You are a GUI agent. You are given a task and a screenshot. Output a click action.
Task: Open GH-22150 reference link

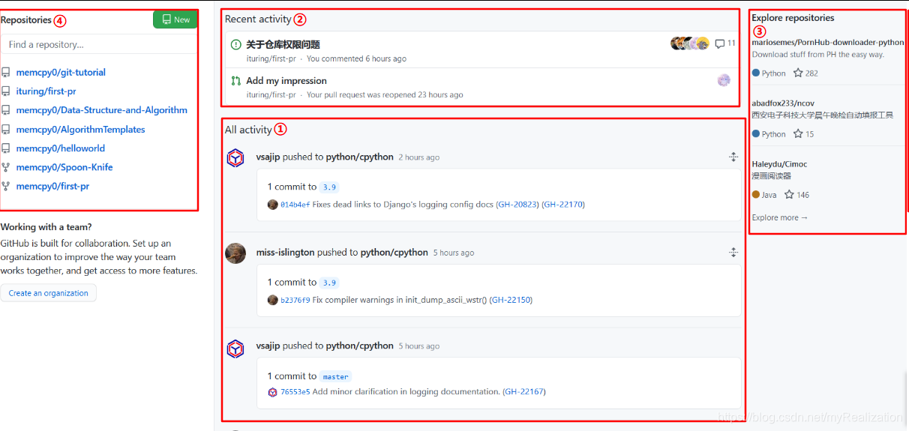tap(511, 300)
